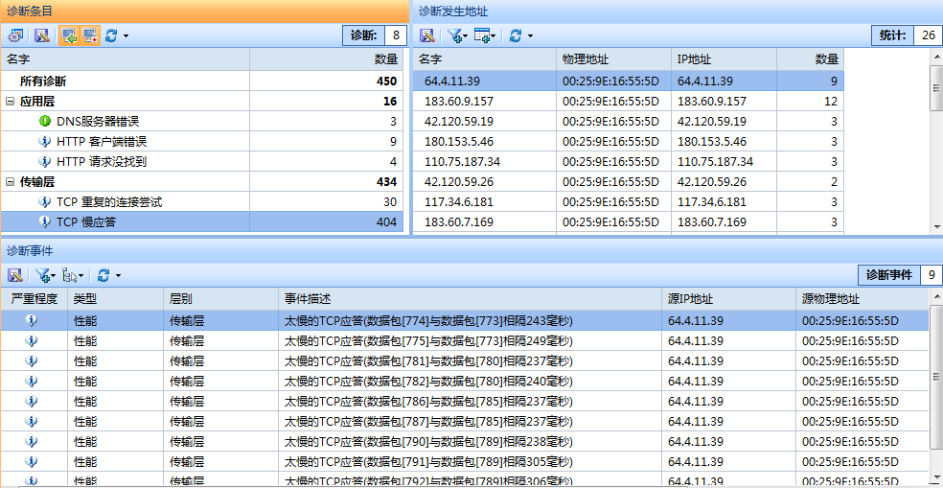Click the info icon beside TCP 重复的连接尝试
The height and width of the screenshot is (488, 943).
[44, 202]
